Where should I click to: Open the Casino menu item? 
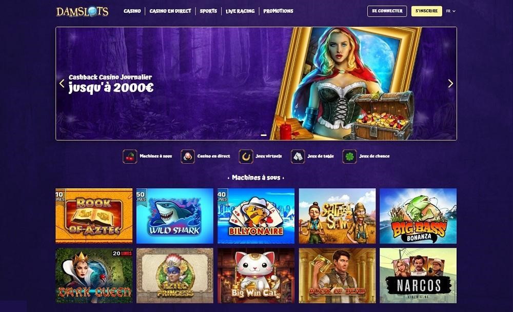click(x=132, y=11)
